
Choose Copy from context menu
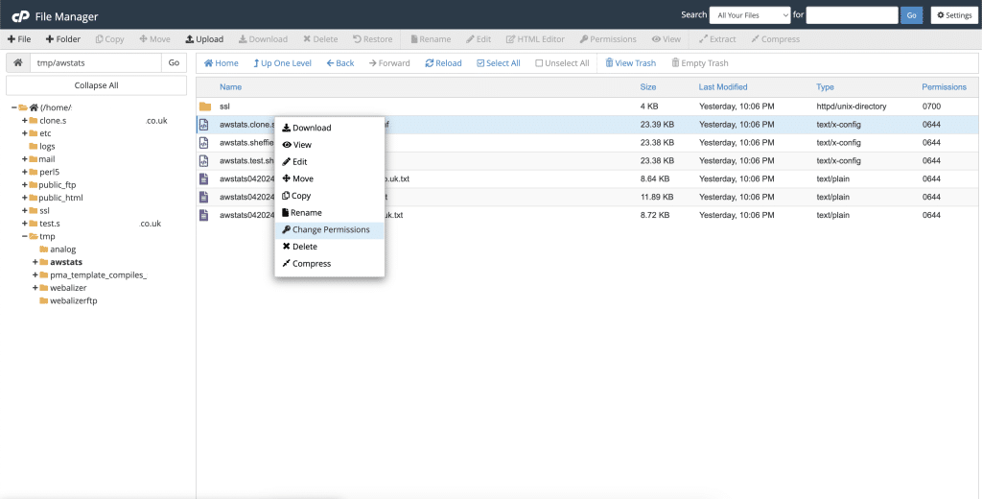pos(330,196)
